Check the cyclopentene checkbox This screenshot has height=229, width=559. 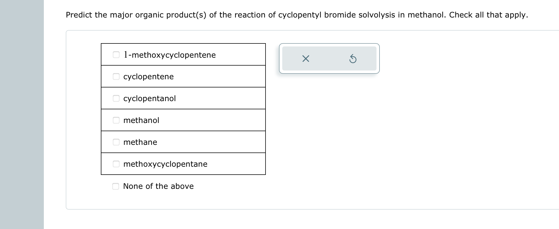click(116, 77)
